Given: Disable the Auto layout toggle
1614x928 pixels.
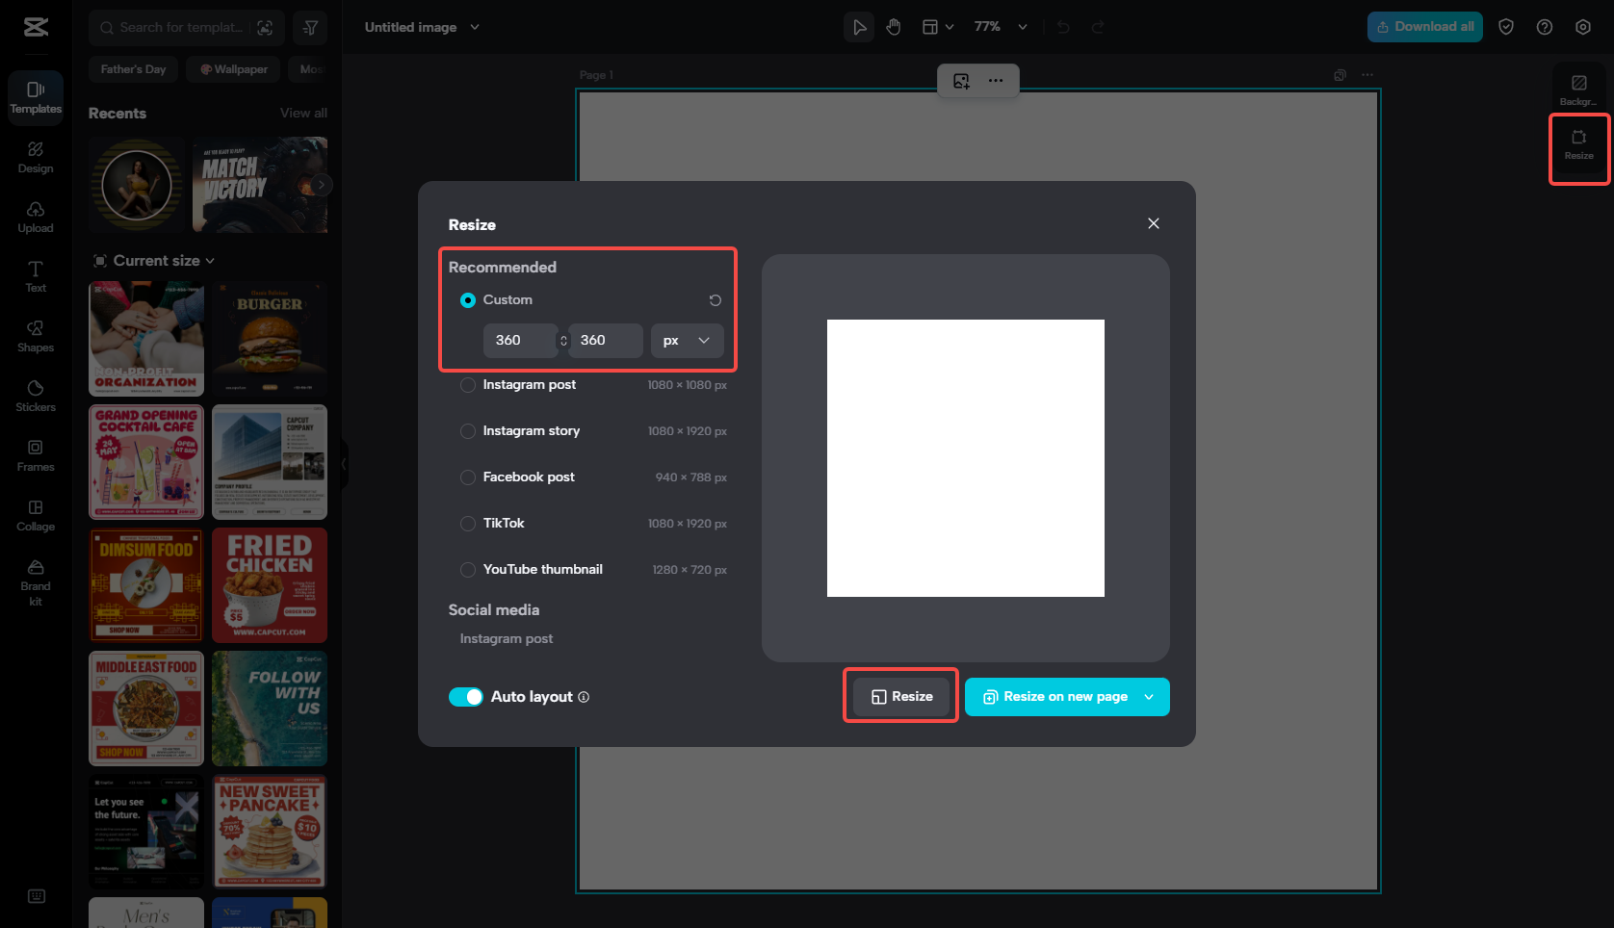Looking at the screenshot, I should [x=466, y=696].
